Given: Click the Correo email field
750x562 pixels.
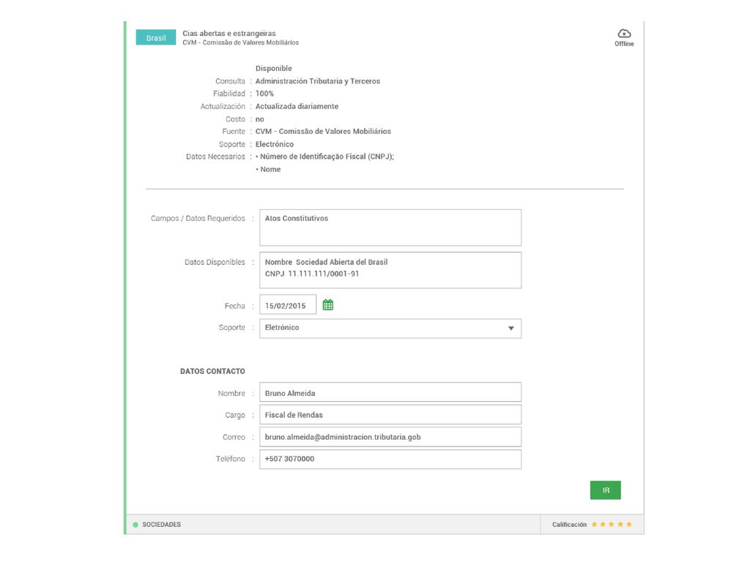Looking at the screenshot, I should coord(390,437).
